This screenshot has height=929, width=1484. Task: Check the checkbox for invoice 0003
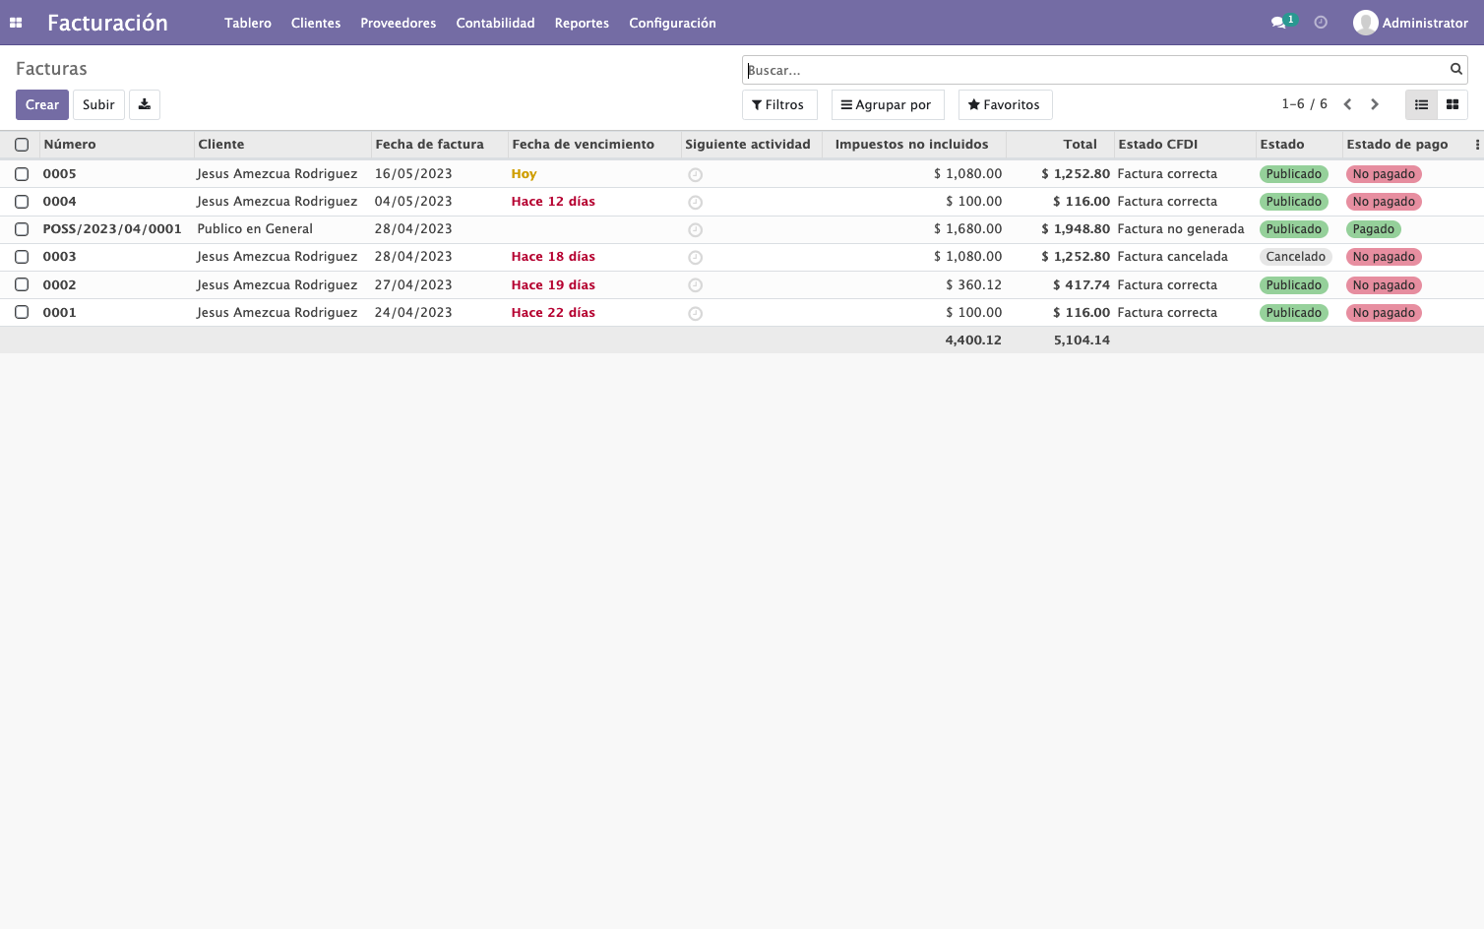click(22, 257)
